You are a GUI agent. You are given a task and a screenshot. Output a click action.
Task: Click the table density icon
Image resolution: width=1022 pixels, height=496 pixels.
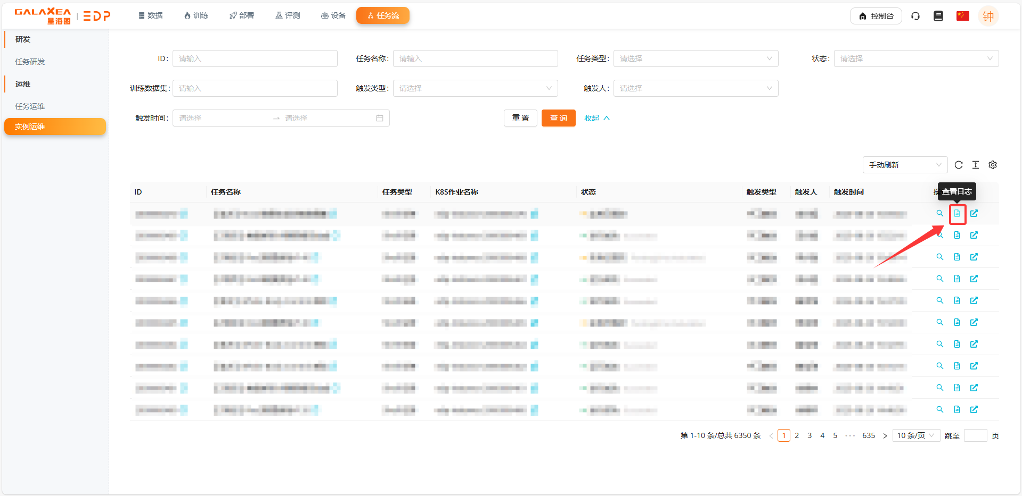[976, 165]
